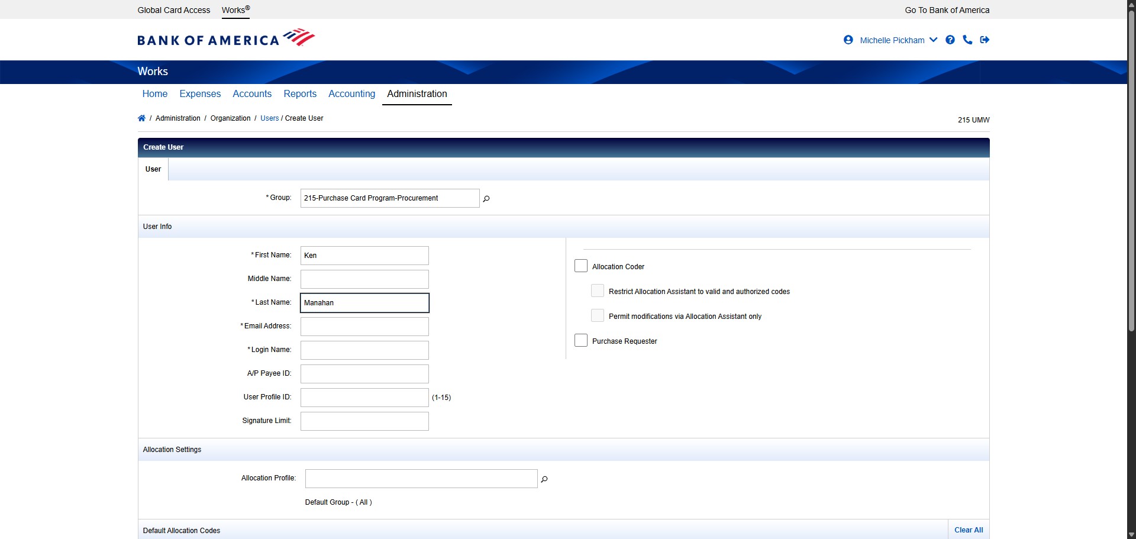Check Restrict Allocation Assistant to authorized codes
Image resolution: width=1136 pixels, height=539 pixels.
pos(598,291)
